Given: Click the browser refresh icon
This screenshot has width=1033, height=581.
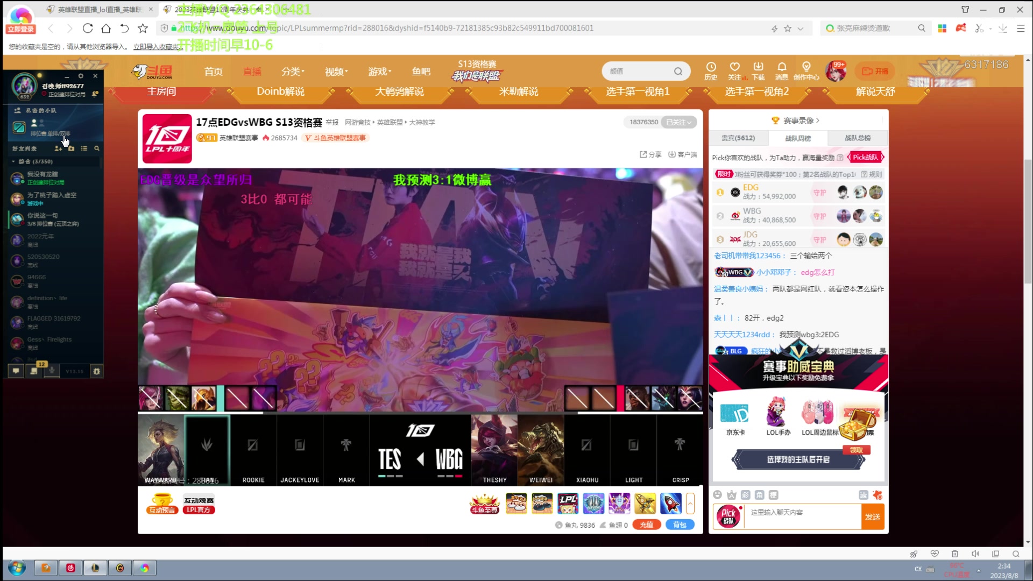Looking at the screenshot, I should 88,28.
